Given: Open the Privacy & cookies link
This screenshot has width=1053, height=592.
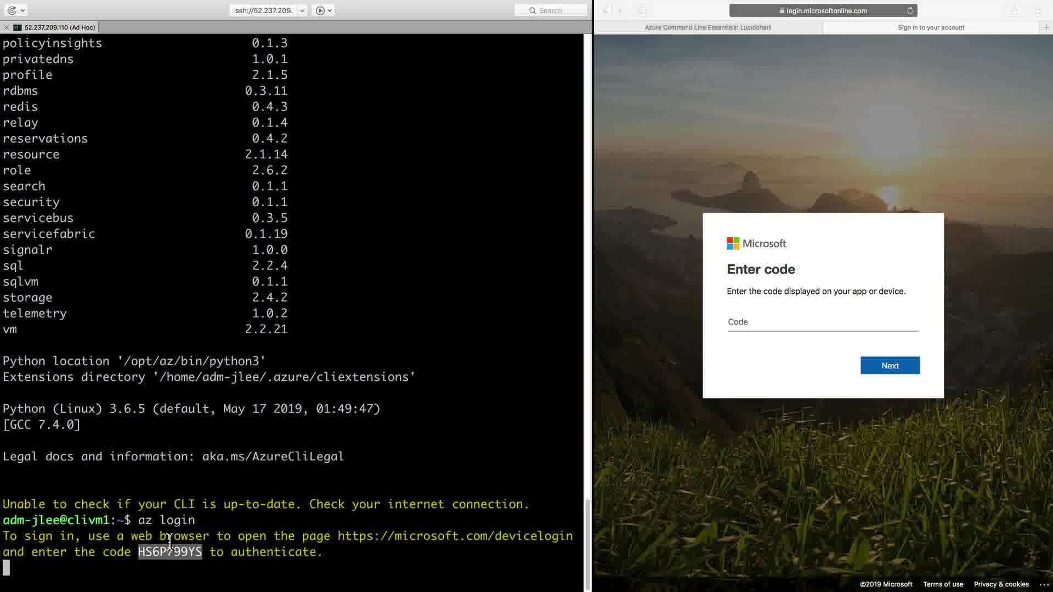Looking at the screenshot, I should point(1001,584).
